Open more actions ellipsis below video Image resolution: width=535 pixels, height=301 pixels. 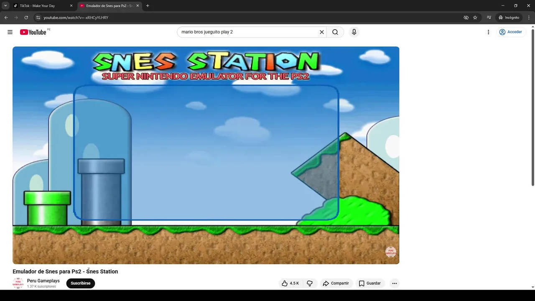click(x=394, y=283)
